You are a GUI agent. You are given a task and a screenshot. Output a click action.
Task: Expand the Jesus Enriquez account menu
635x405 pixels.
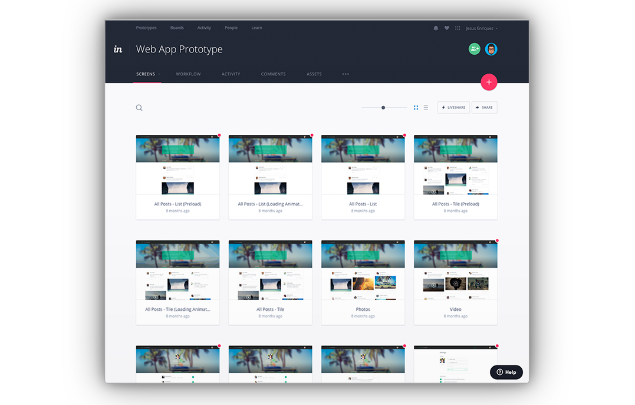[x=482, y=28]
